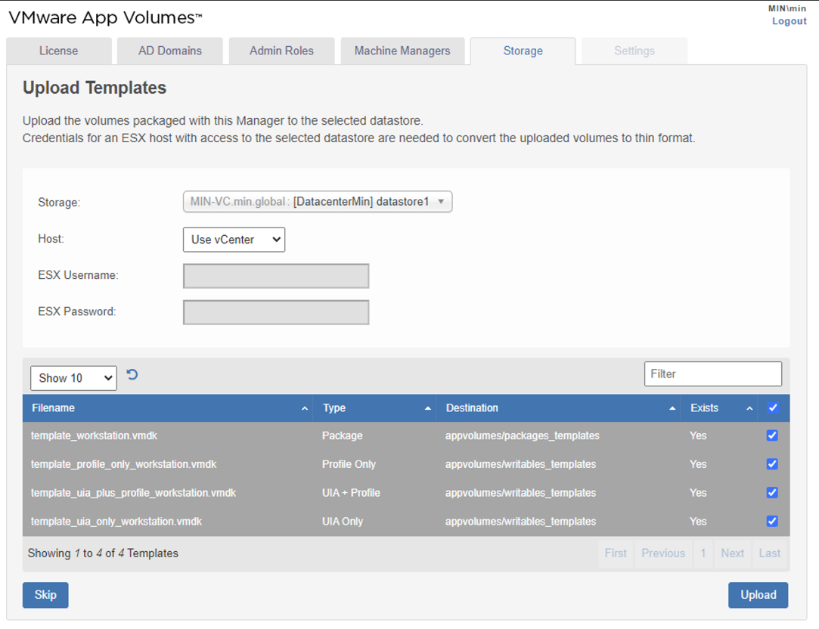Screen dimensions: 819x629
Task: Click the 'UIA Only' type cell
Action: [343, 521]
